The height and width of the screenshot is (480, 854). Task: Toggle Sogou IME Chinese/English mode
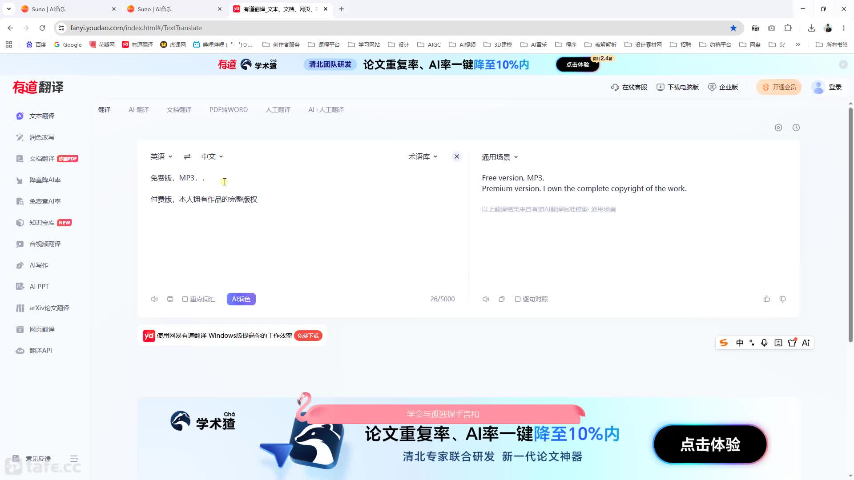pyautogui.click(x=740, y=343)
